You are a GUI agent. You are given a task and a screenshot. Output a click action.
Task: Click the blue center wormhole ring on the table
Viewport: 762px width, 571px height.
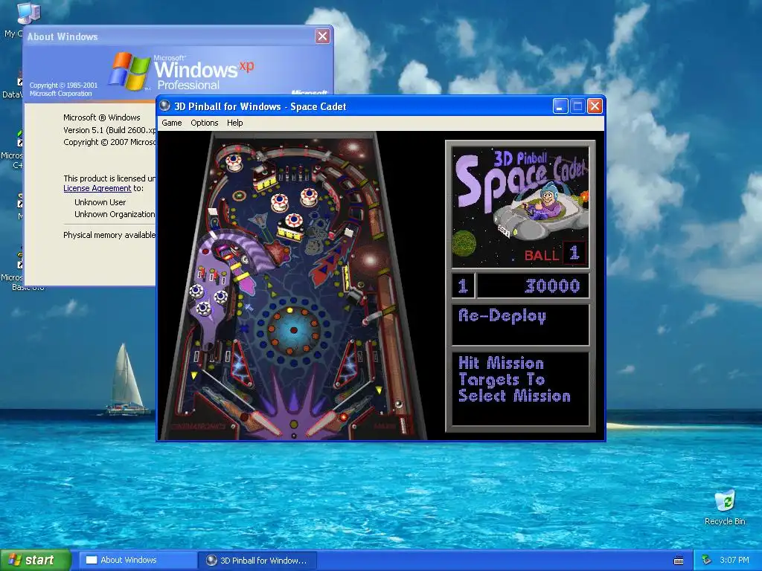[293, 331]
